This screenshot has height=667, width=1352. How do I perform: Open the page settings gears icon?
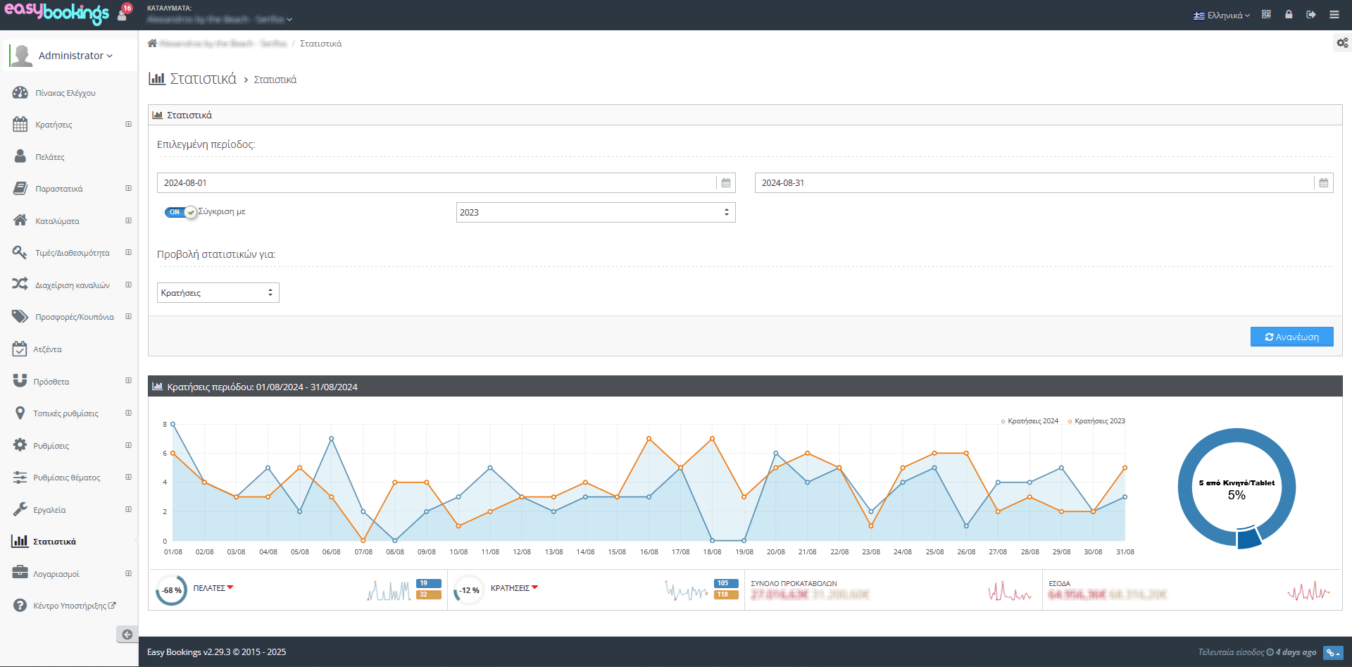pyautogui.click(x=1342, y=43)
